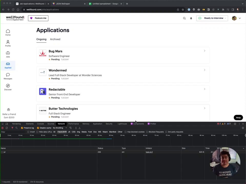Sort requests by the Status column header

[109, 148]
